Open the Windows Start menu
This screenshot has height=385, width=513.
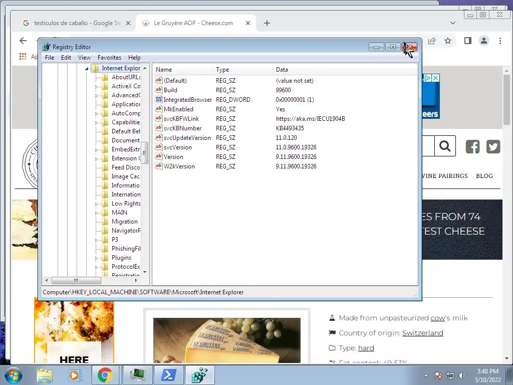tap(13, 375)
